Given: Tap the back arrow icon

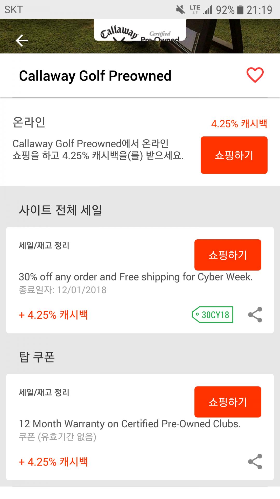Looking at the screenshot, I should pyautogui.click(x=22, y=41).
